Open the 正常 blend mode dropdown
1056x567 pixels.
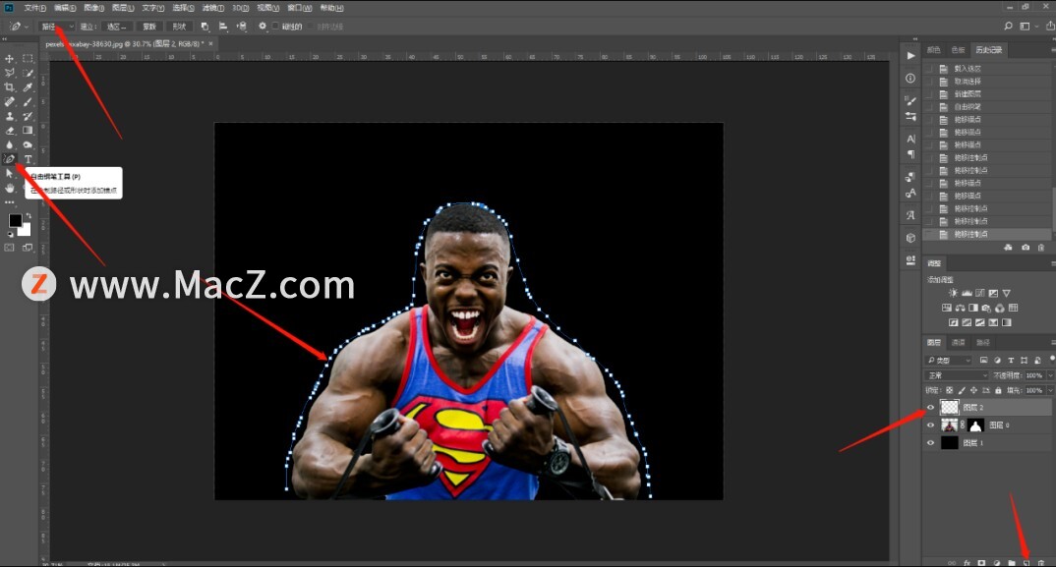[x=957, y=375]
